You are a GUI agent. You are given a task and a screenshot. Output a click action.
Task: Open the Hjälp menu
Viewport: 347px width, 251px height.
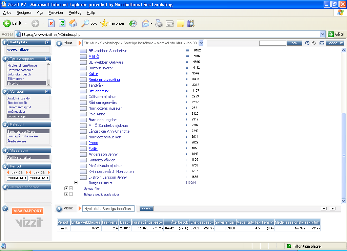[x=91, y=13]
